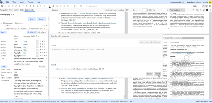Apply underline formatting from the toolbar
Viewport: 212px width, 103px height.
[37, 6]
